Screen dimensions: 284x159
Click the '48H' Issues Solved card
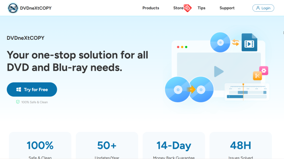(240, 145)
